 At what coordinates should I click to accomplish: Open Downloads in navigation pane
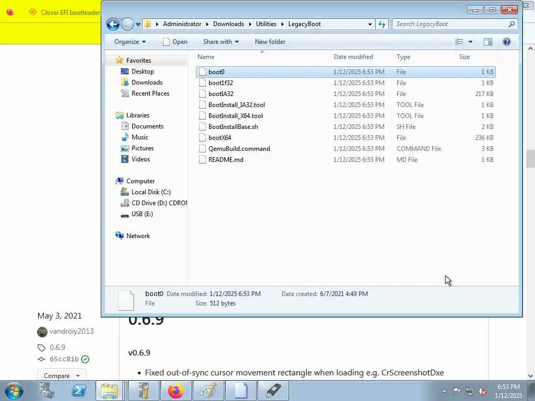pos(147,82)
